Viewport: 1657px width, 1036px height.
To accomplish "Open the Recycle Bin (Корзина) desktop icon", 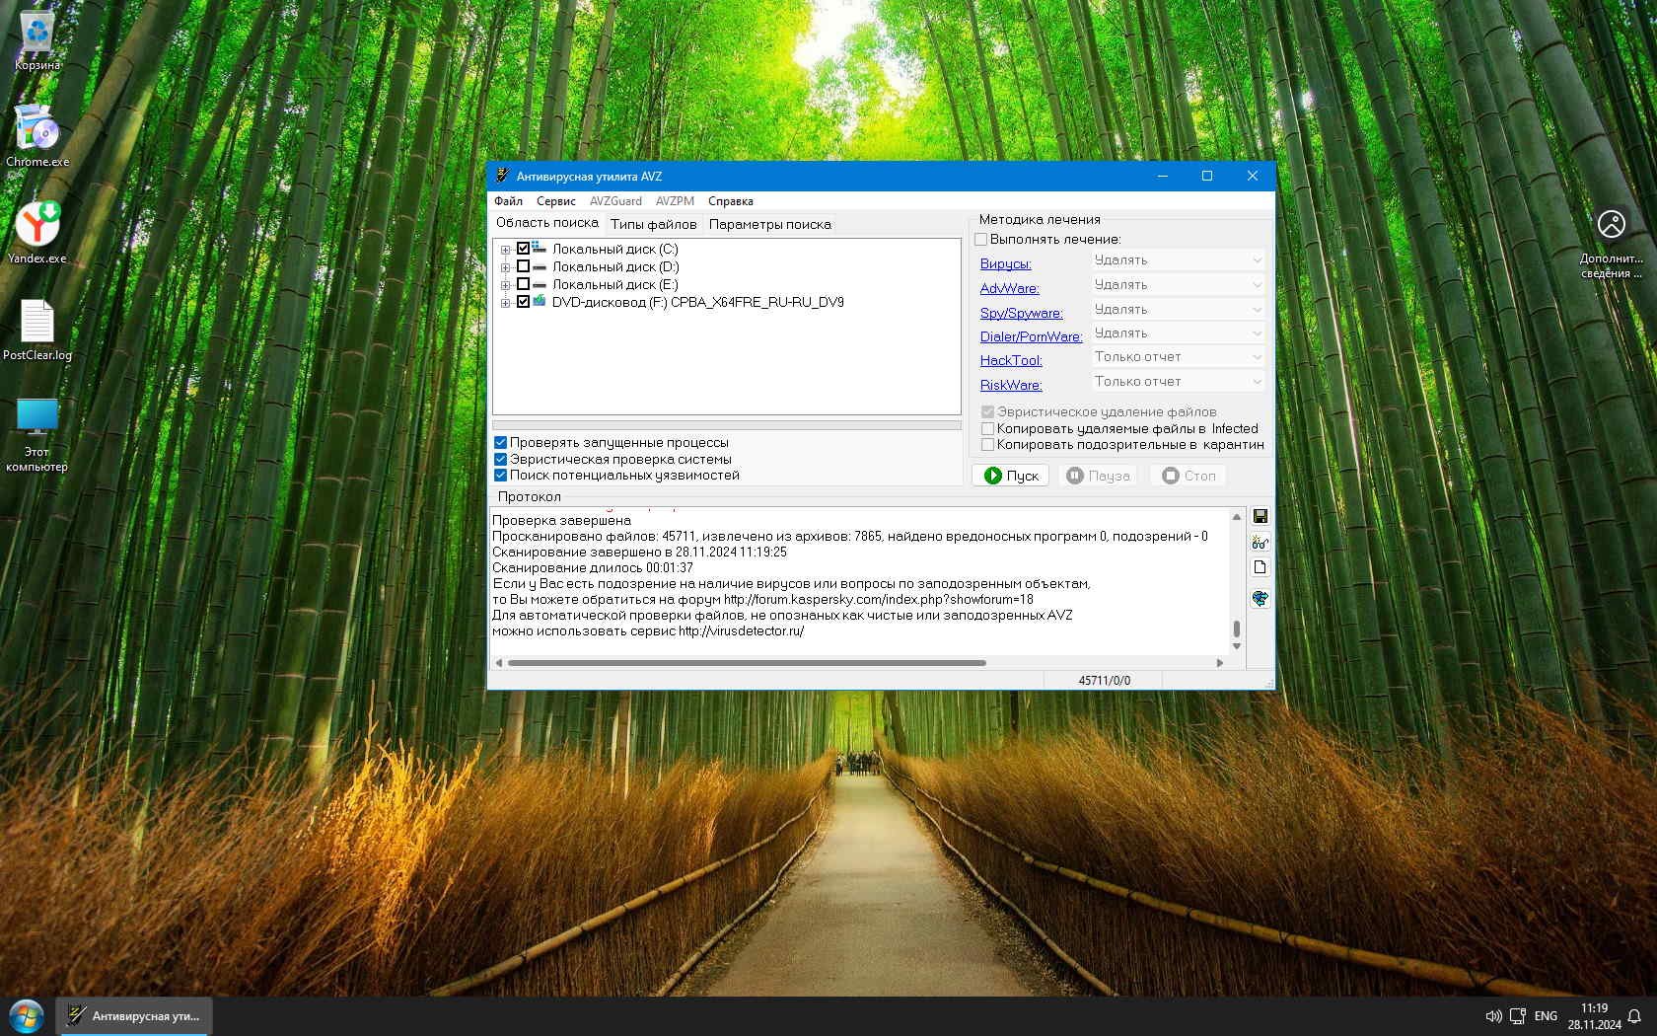I will pos(37,41).
